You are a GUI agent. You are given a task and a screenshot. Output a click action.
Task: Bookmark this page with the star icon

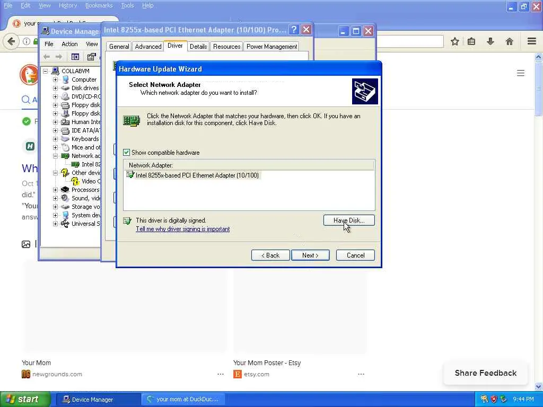454,41
